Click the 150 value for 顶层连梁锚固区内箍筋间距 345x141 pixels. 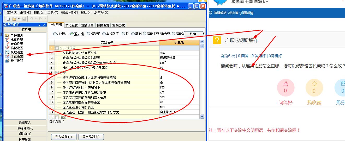(179, 87)
